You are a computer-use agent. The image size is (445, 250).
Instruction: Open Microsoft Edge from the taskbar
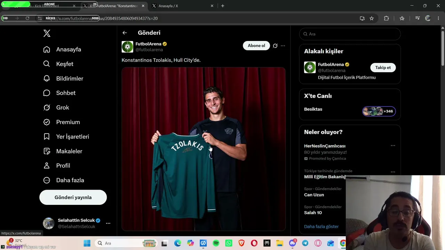178,243
